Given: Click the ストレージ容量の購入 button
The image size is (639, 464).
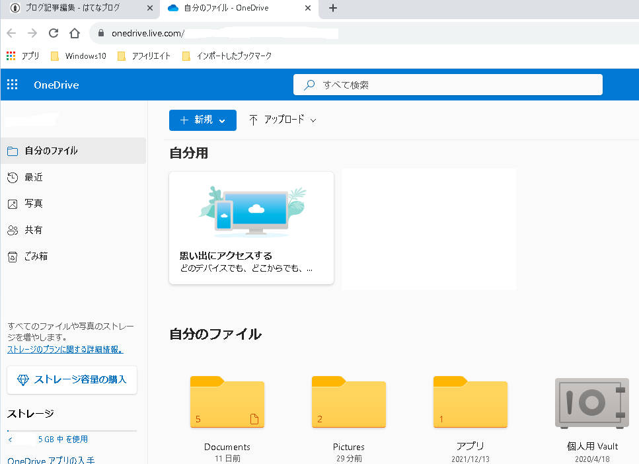Looking at the screenshot, I should pos(72,380).
